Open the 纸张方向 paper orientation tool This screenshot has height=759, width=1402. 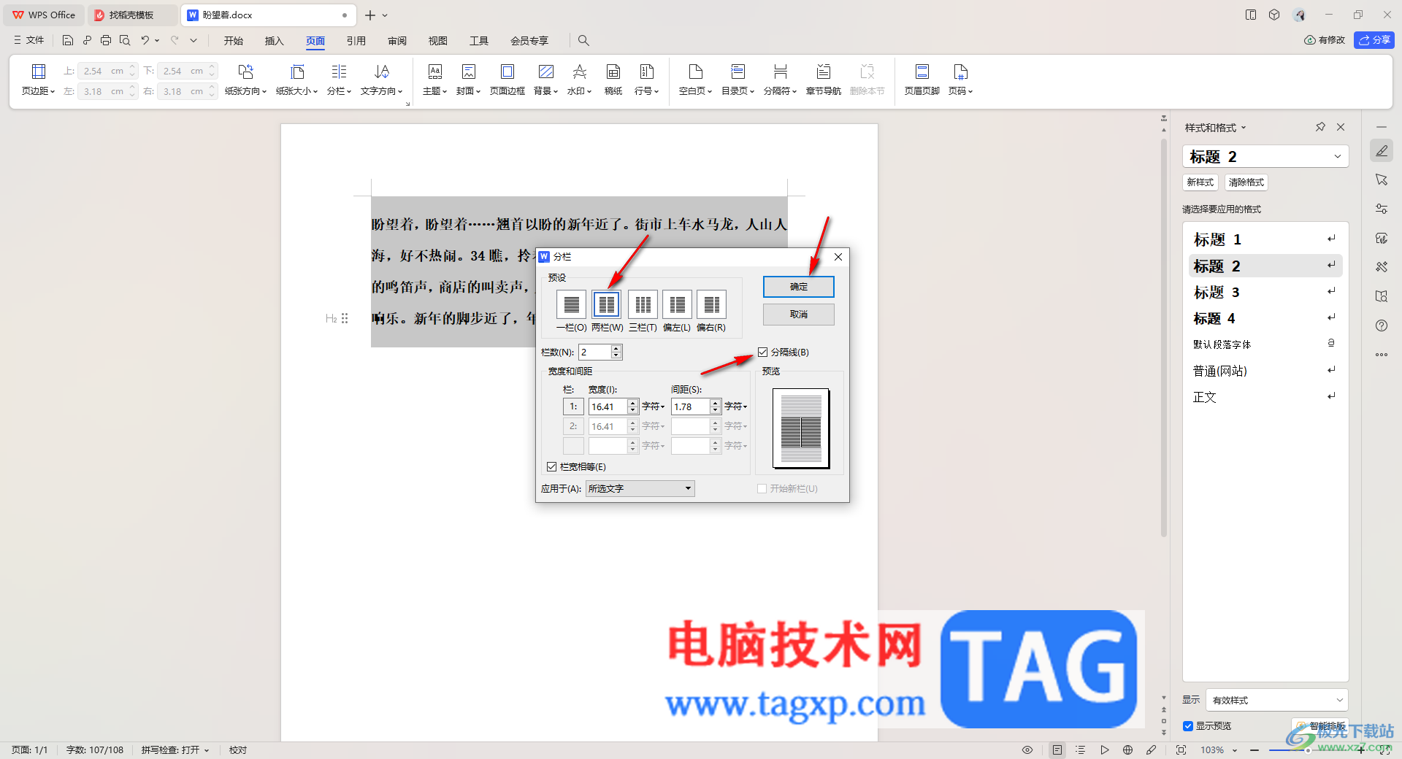[x=245, y=80]
